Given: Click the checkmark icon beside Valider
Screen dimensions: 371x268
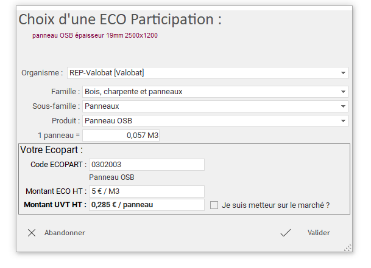Looking at the screenshot, I should 286,233.
